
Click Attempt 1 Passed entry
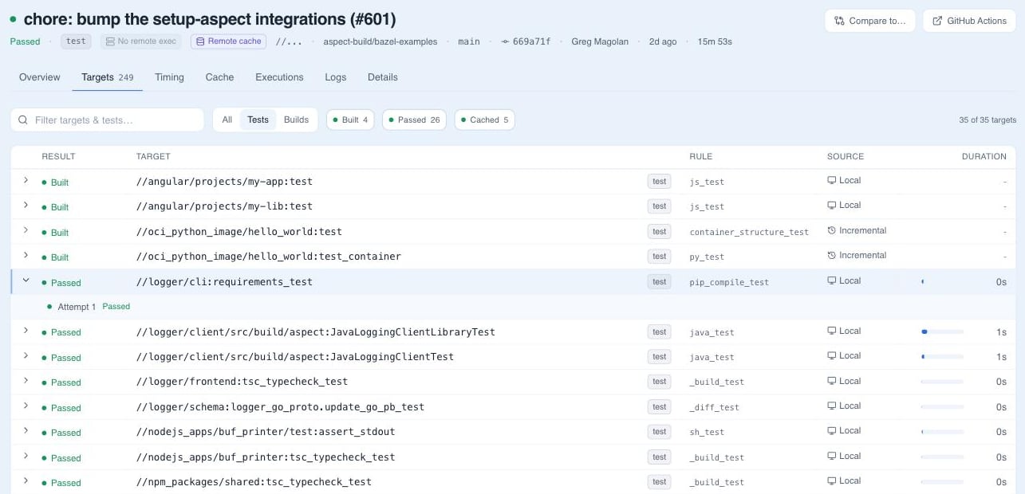(x=89, y=307)
